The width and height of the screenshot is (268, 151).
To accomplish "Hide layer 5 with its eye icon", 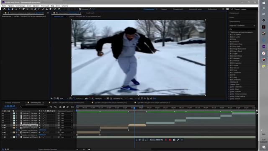I will [x=3, y=123].
